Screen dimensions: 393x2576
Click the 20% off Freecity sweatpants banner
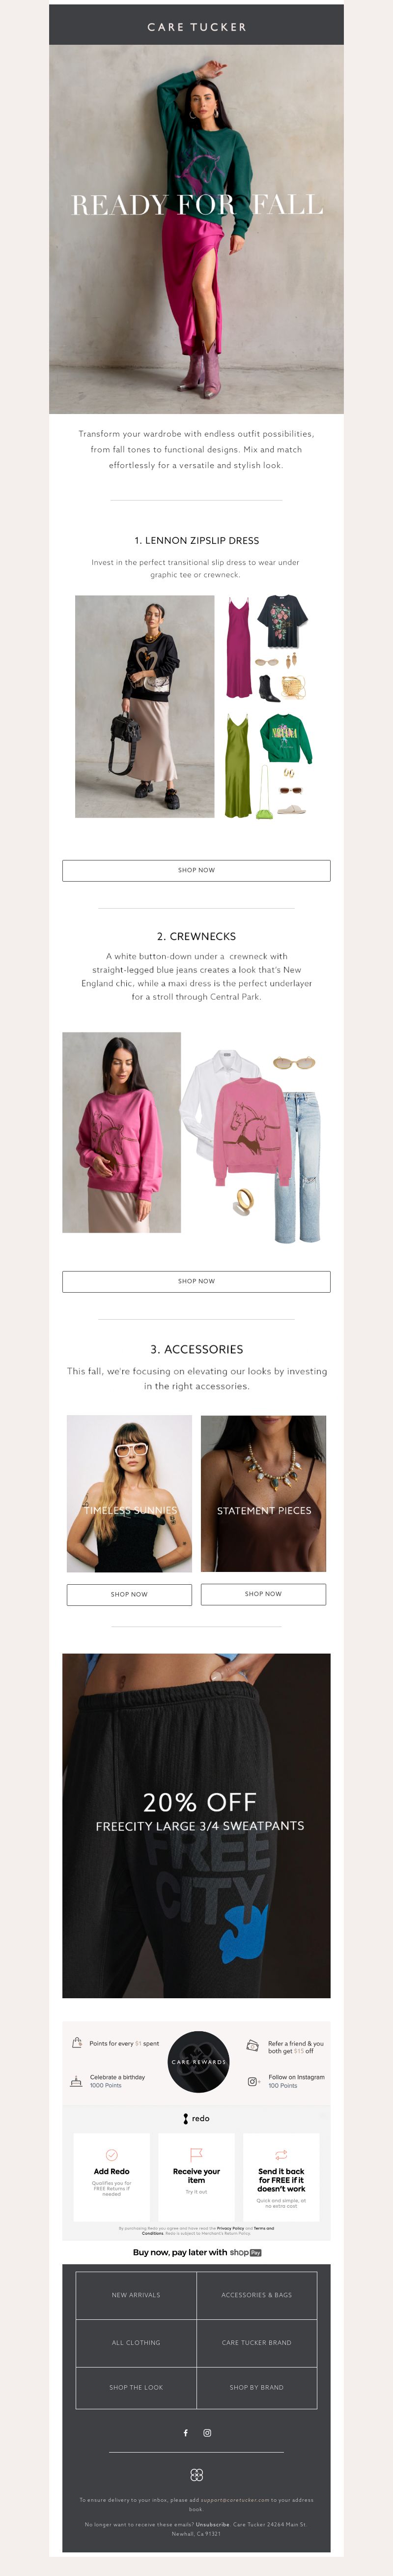[196, 1826]
